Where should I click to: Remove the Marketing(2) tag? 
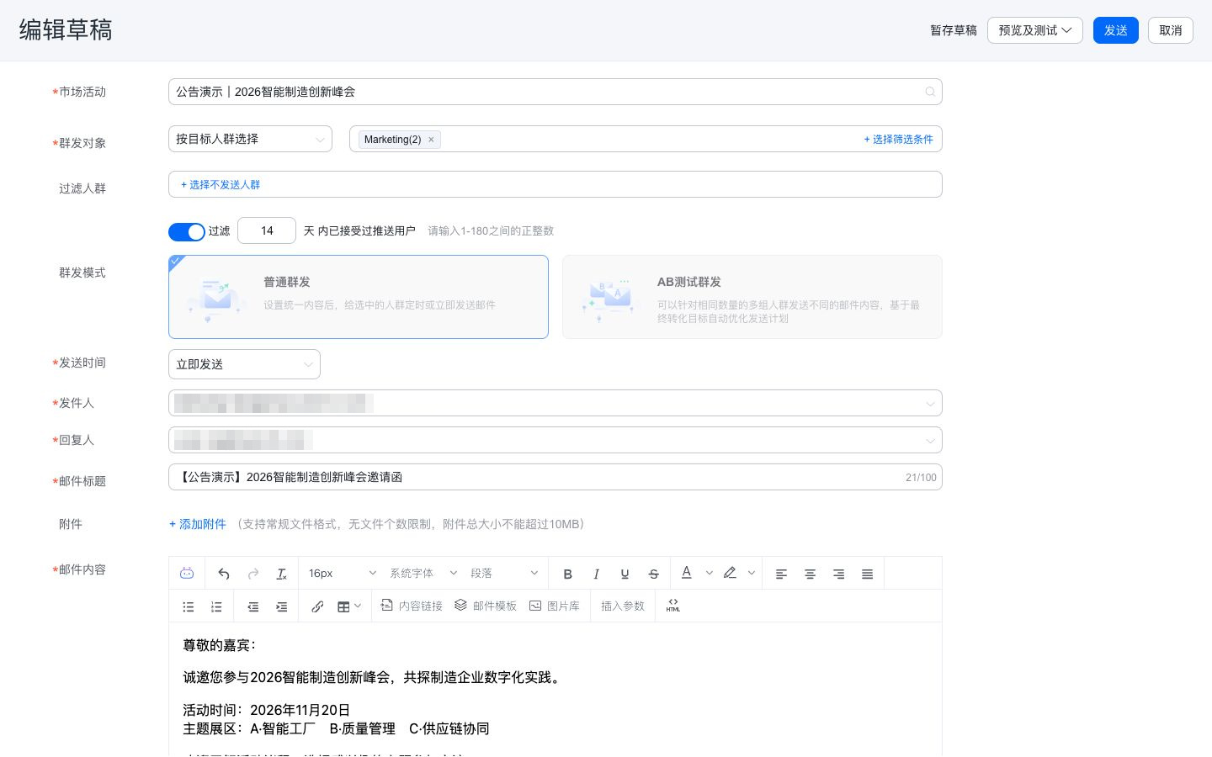click(431, 140)
